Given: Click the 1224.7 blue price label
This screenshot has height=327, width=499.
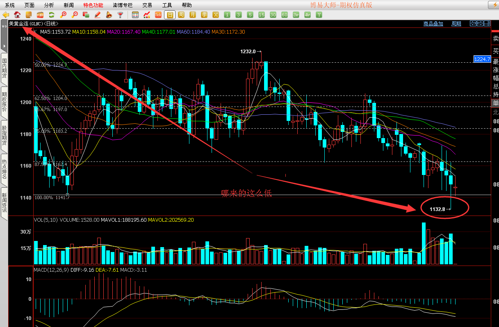Looking at the screenshot, I should (482, 59).
